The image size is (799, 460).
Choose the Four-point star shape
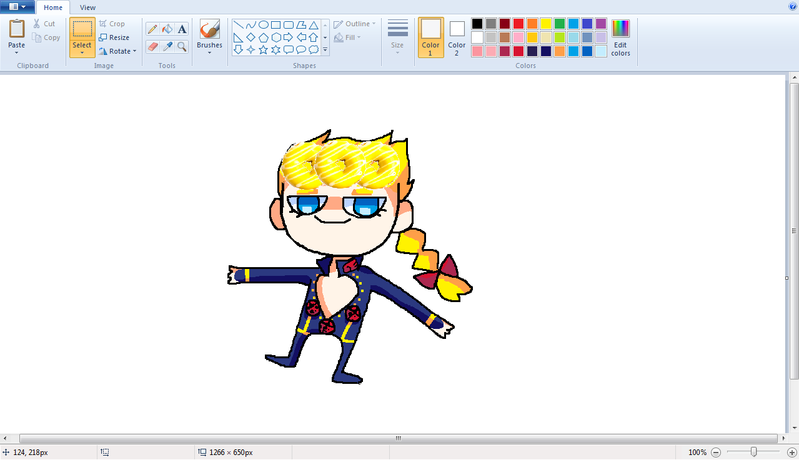pyautogui.click(x=251, y=49)
